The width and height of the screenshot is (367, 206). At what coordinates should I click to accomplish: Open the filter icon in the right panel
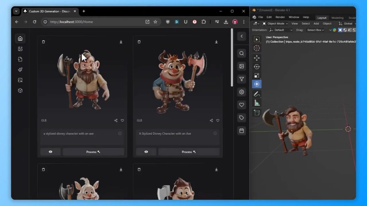(x=241, y=79)
